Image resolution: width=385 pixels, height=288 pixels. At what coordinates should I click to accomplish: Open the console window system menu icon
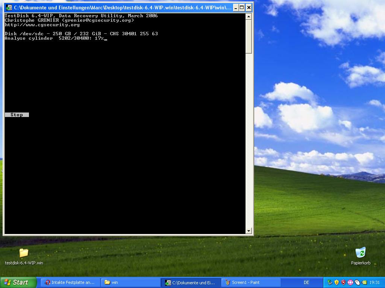9,7
